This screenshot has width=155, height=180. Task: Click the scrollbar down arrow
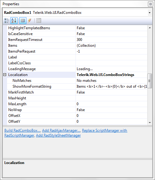coord(150,122)
